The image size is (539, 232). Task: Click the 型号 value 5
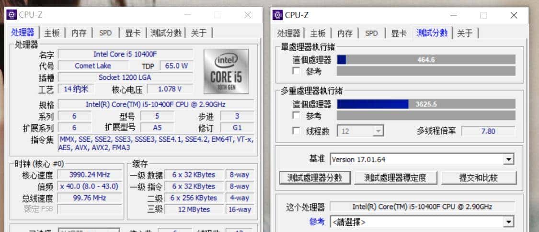(157, 116)
